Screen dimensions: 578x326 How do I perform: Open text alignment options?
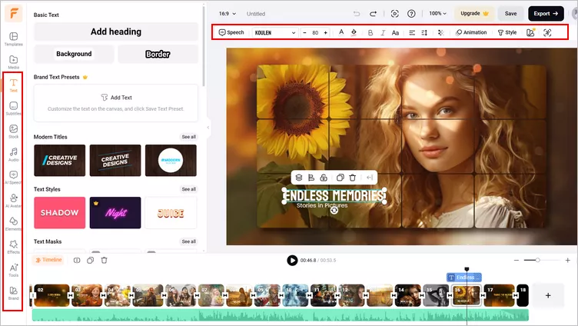coord(412,32)
